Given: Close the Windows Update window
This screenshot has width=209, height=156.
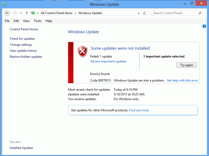Looking at the screenshot, I should click(x=201, y=3).
